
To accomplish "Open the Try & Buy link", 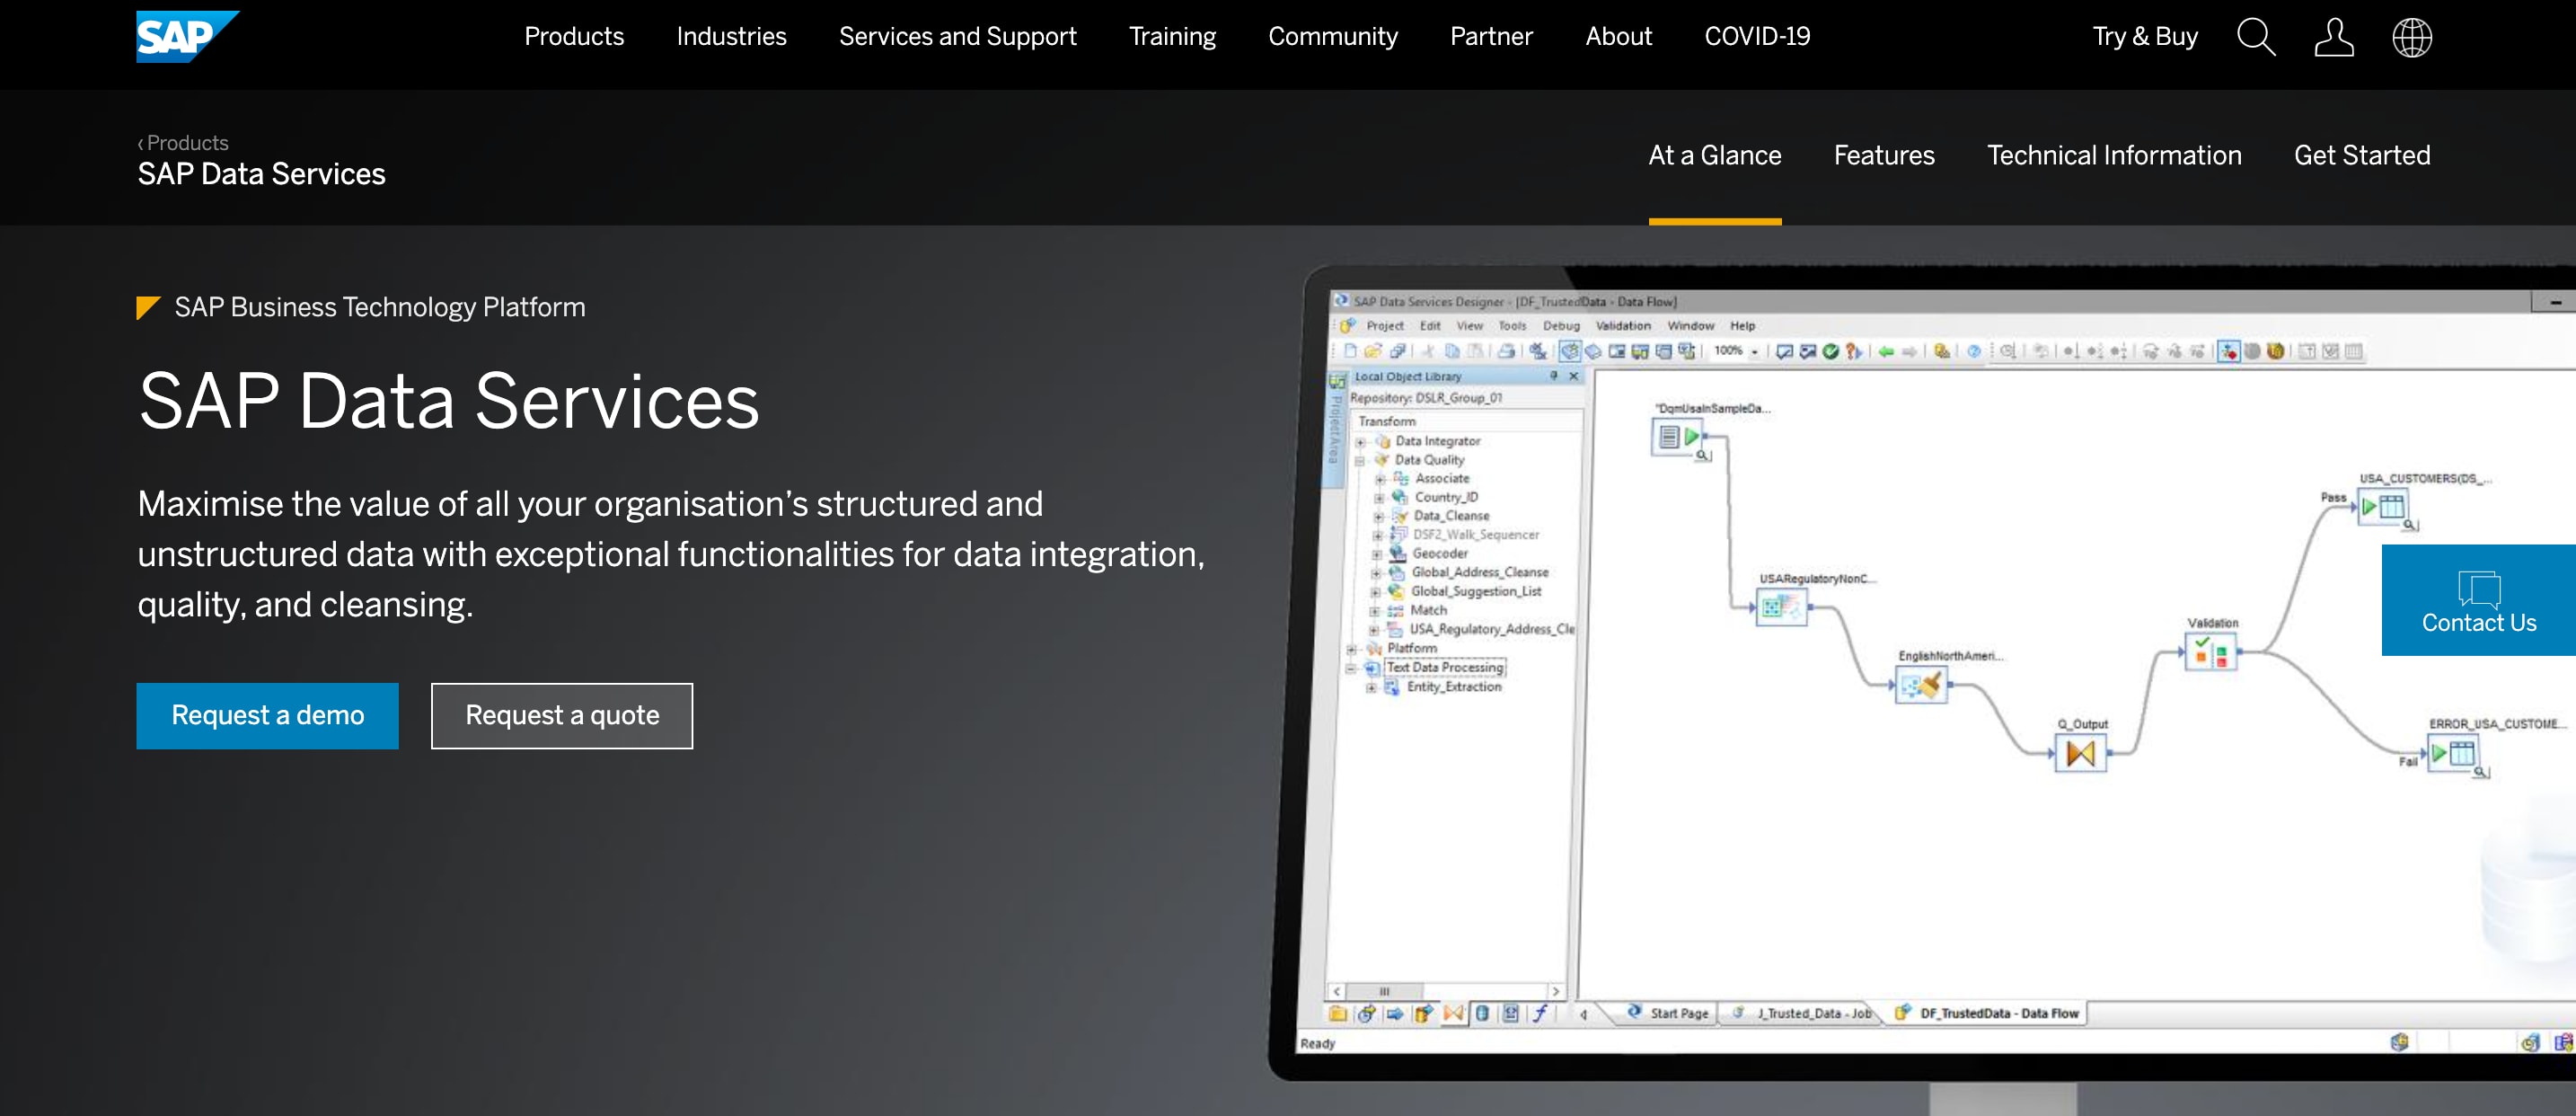I will pos(2145,37).
